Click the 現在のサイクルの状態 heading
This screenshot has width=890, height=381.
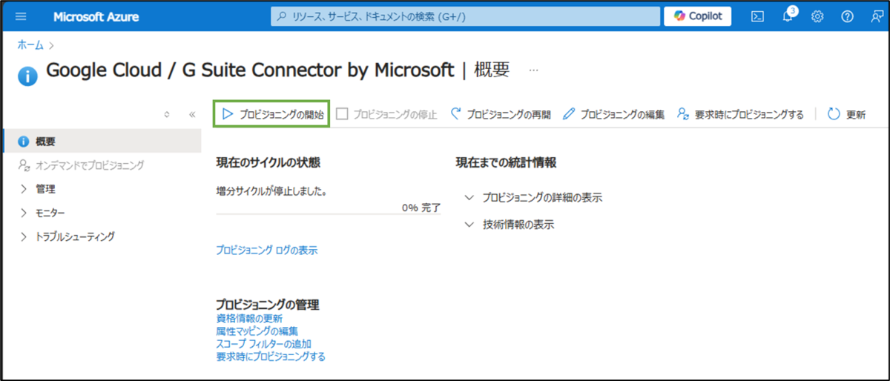268,162
